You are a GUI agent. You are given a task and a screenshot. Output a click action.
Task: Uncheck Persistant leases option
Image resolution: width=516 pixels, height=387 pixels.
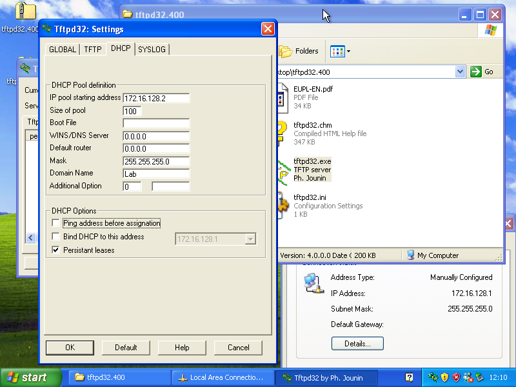pyautogui.click(x=55, y=250)
